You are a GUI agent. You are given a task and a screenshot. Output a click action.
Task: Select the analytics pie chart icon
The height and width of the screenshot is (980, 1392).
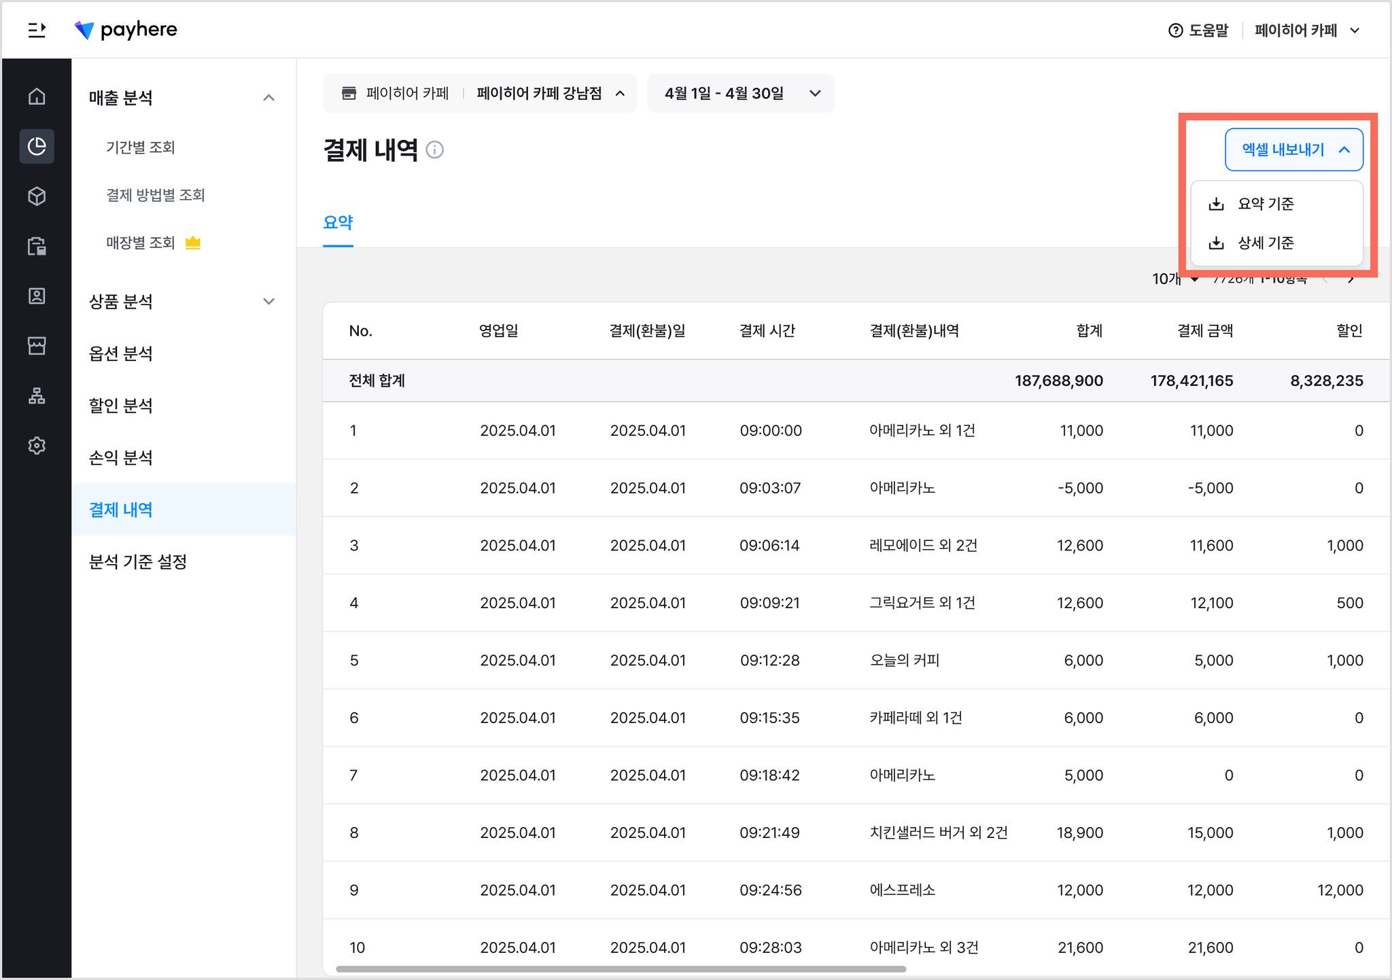pyautogui.click(x=37, y=146)
